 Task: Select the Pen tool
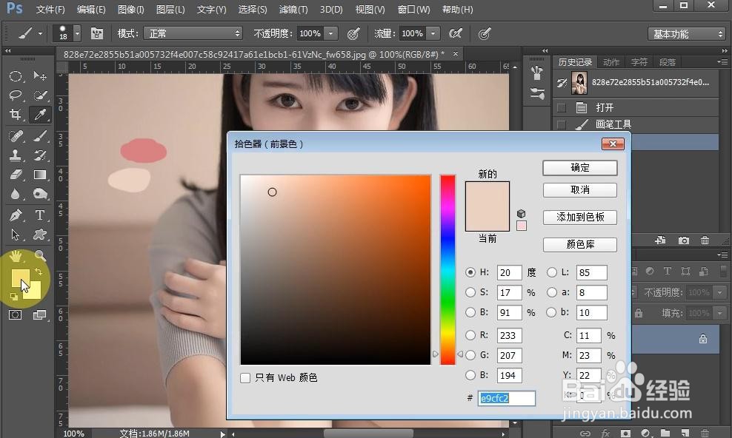[x=16, y=215]
